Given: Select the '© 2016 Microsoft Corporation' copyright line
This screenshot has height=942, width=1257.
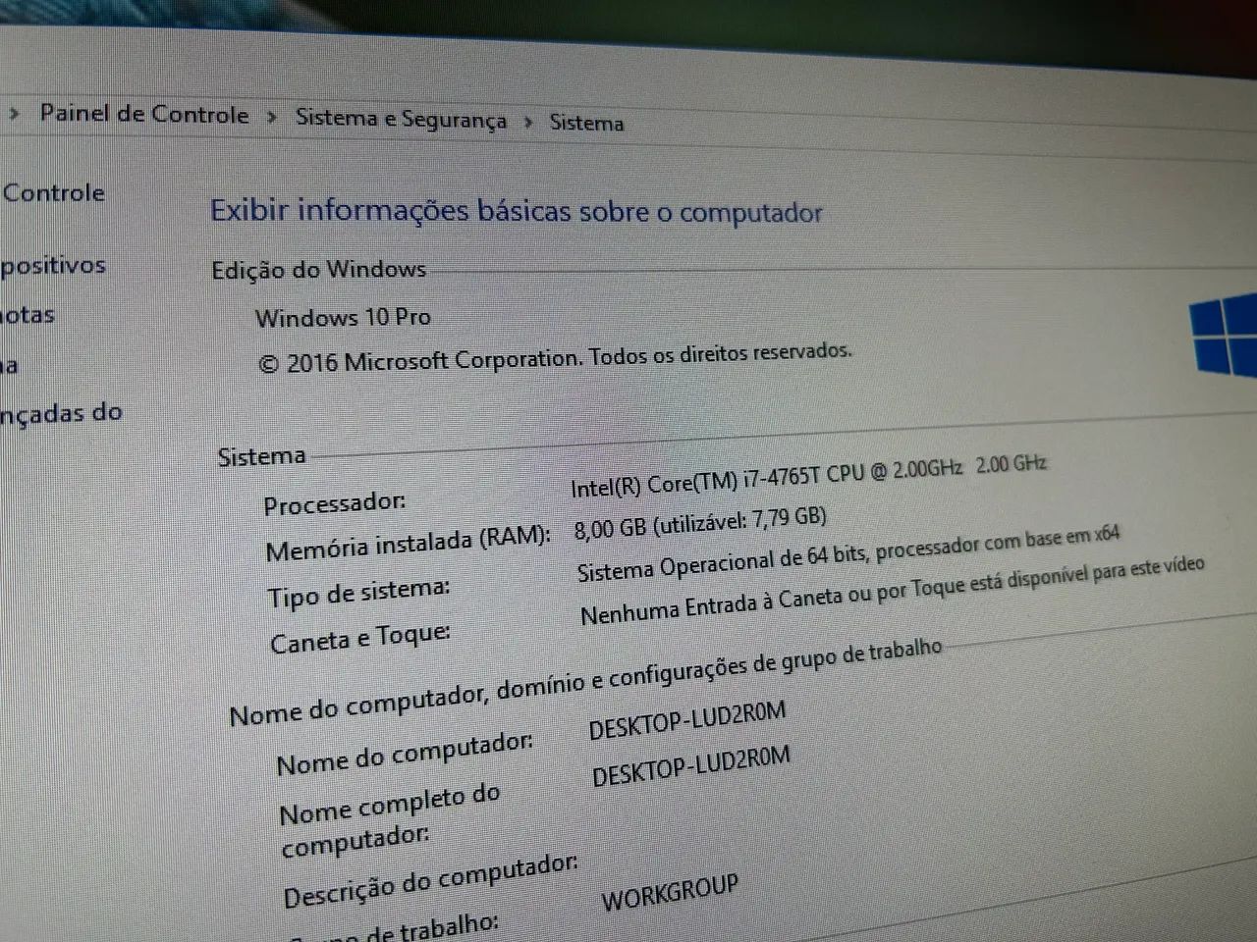Looking at the screenshot, I should point(555,357).
